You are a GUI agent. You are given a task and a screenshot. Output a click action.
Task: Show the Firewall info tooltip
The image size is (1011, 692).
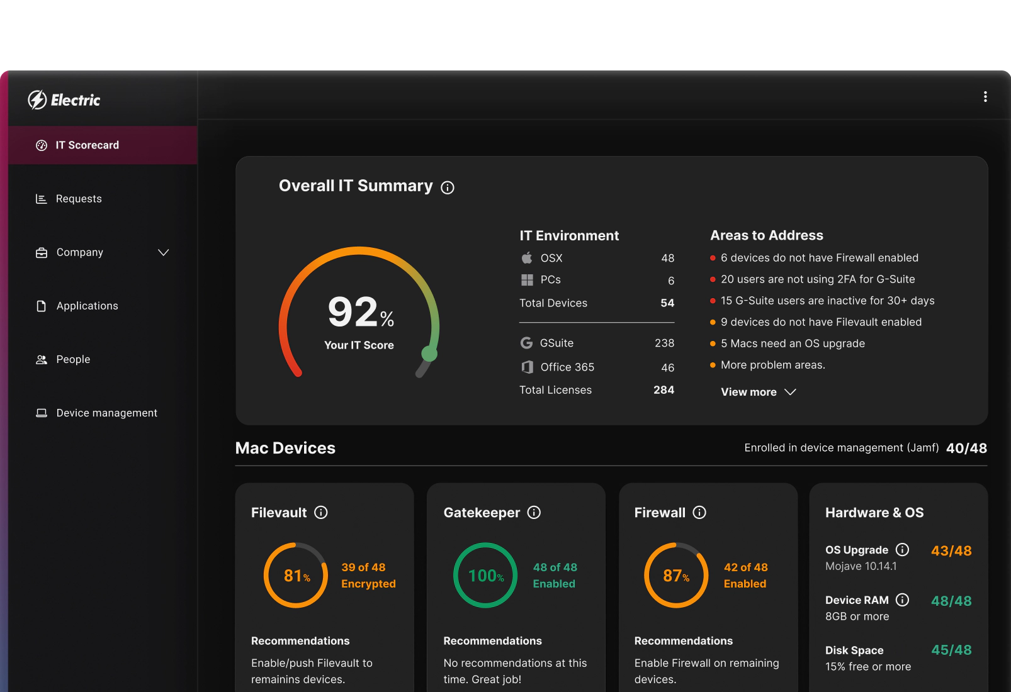pos(700,513)
